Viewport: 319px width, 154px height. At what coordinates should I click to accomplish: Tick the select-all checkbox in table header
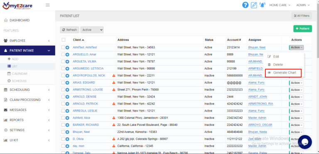(x=64, y=40)
